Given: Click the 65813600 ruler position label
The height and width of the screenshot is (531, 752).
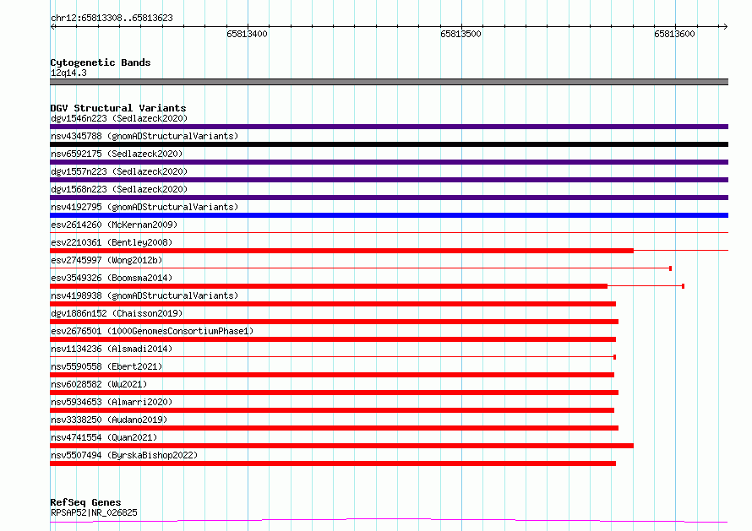Looking at the screenshot, I should pos(674,34).
